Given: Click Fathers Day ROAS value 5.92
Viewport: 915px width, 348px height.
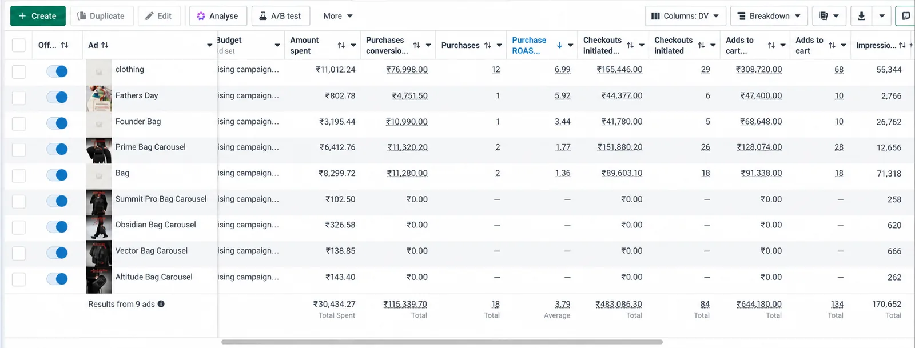Looking at the screenshot, I should pyautogui.click(x=563, y=96).
